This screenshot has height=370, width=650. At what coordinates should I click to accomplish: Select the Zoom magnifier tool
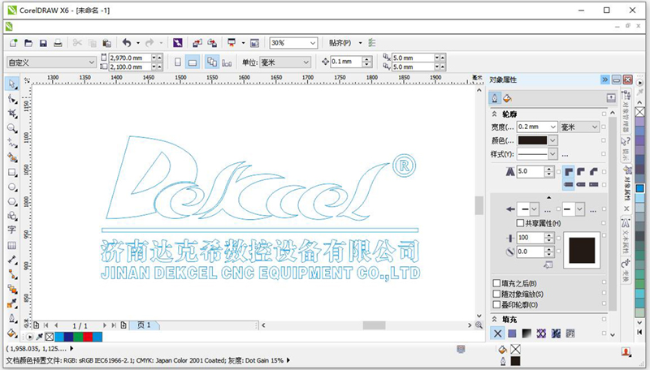tap(12, 128)
